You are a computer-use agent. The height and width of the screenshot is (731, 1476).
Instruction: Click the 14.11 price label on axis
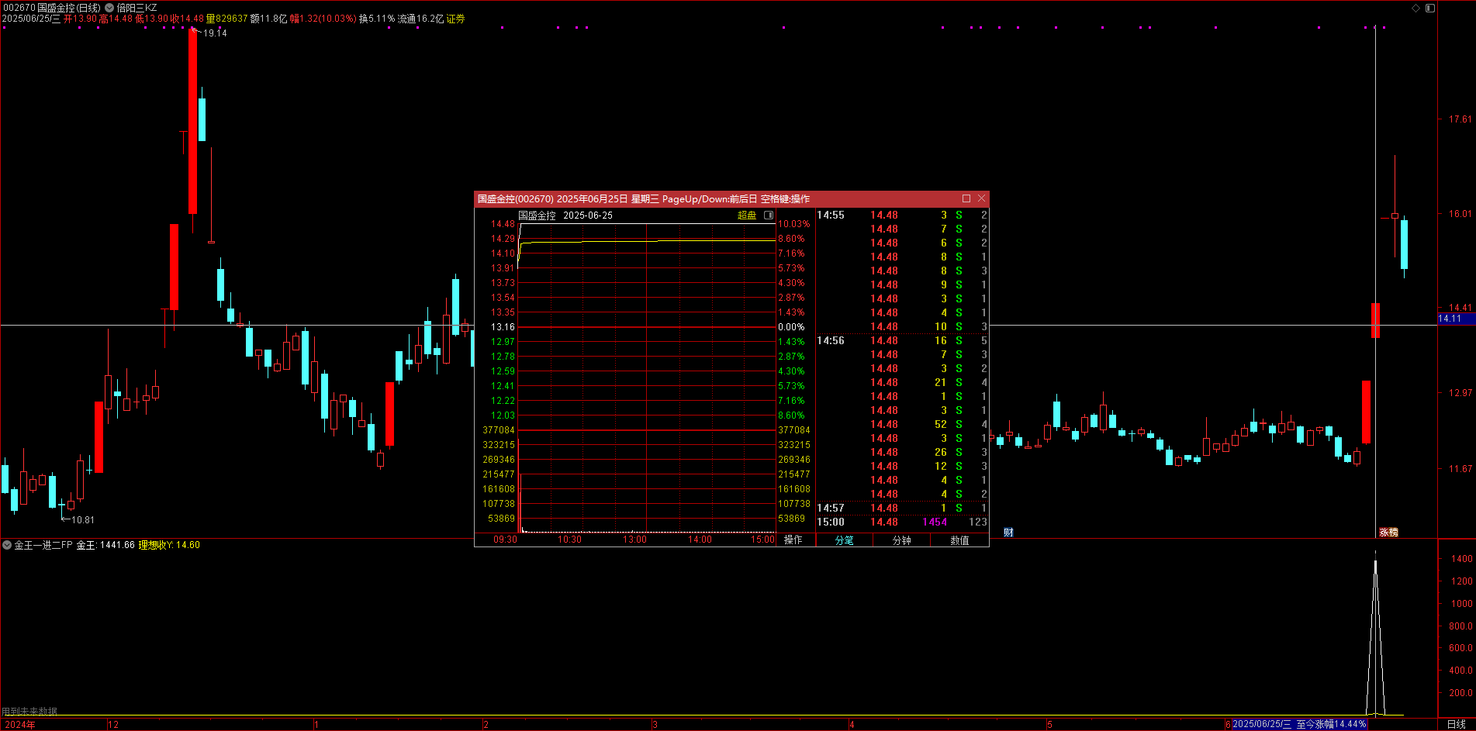[x=1450, y=319]
